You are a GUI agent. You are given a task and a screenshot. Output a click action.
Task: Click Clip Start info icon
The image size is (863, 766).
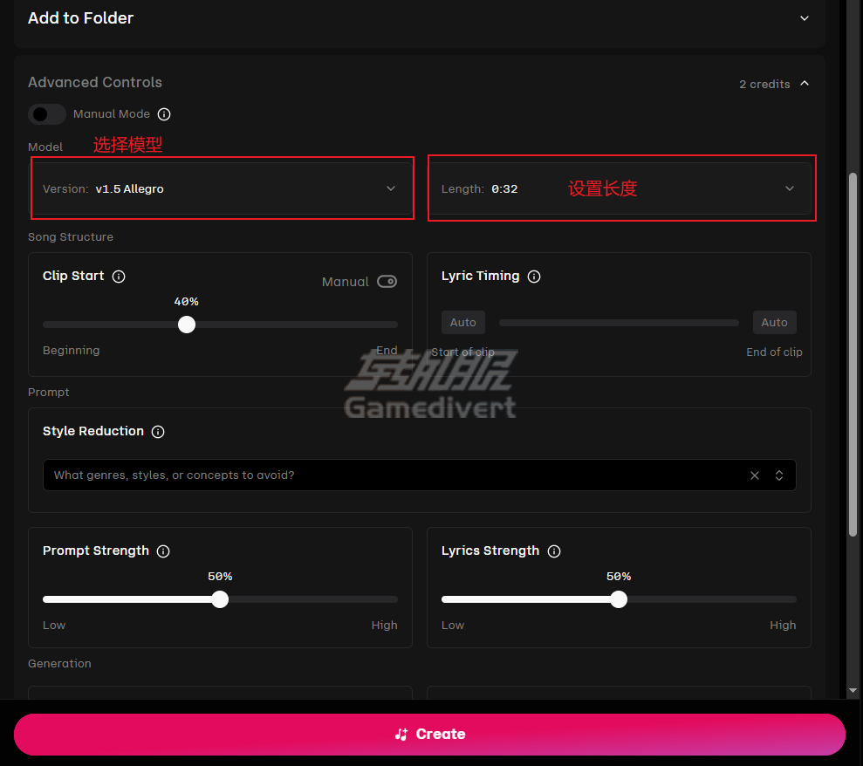119,277
